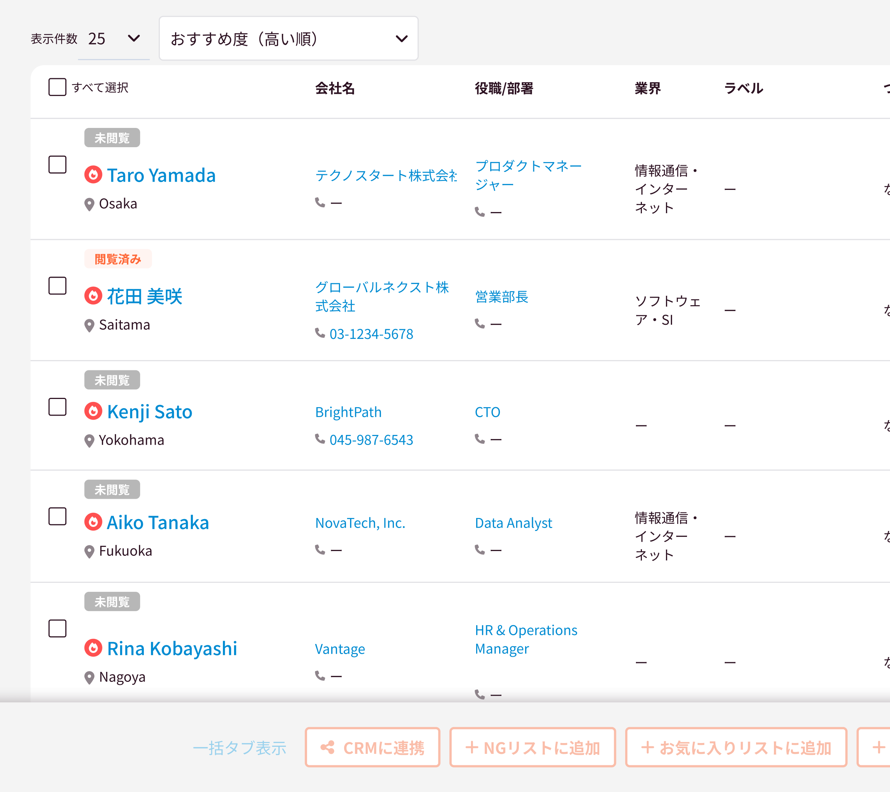Viewport: 890px width, 792px height.
Task: Click the 未閲覧 badge above Kenji Sato
Action: point(112,380)
